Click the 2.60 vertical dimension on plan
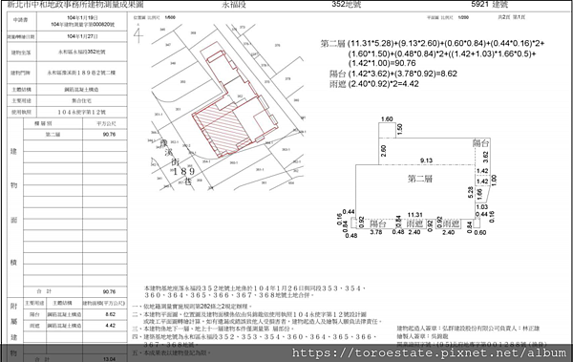The image size is (573, 362). (x=384, y=151)
